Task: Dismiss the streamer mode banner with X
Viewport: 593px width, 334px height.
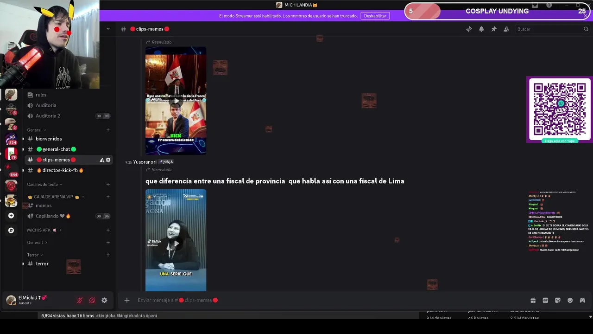Action: point(585,16)
